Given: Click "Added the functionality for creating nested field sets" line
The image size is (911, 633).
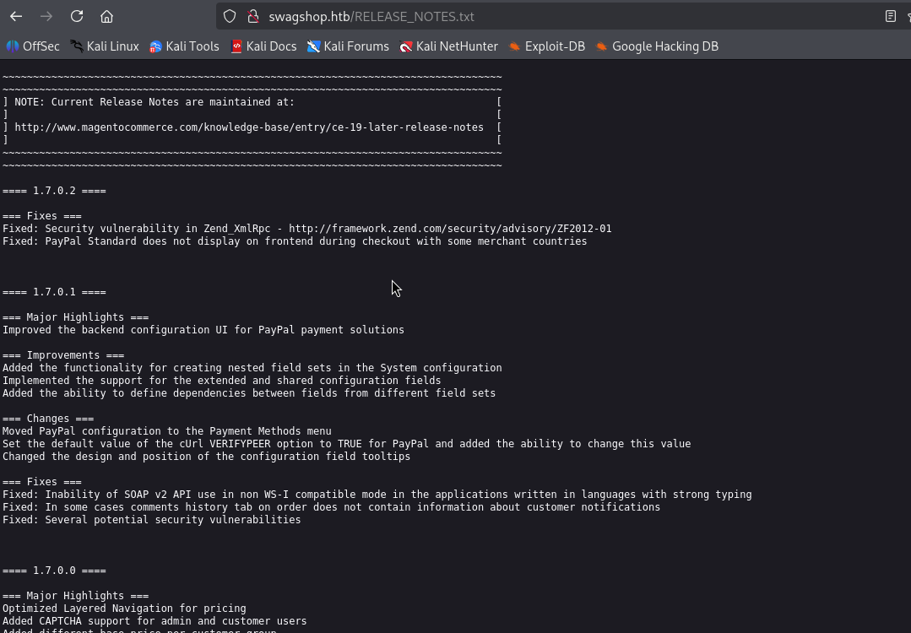Looking at the screenshot, I should coord(252,368).
